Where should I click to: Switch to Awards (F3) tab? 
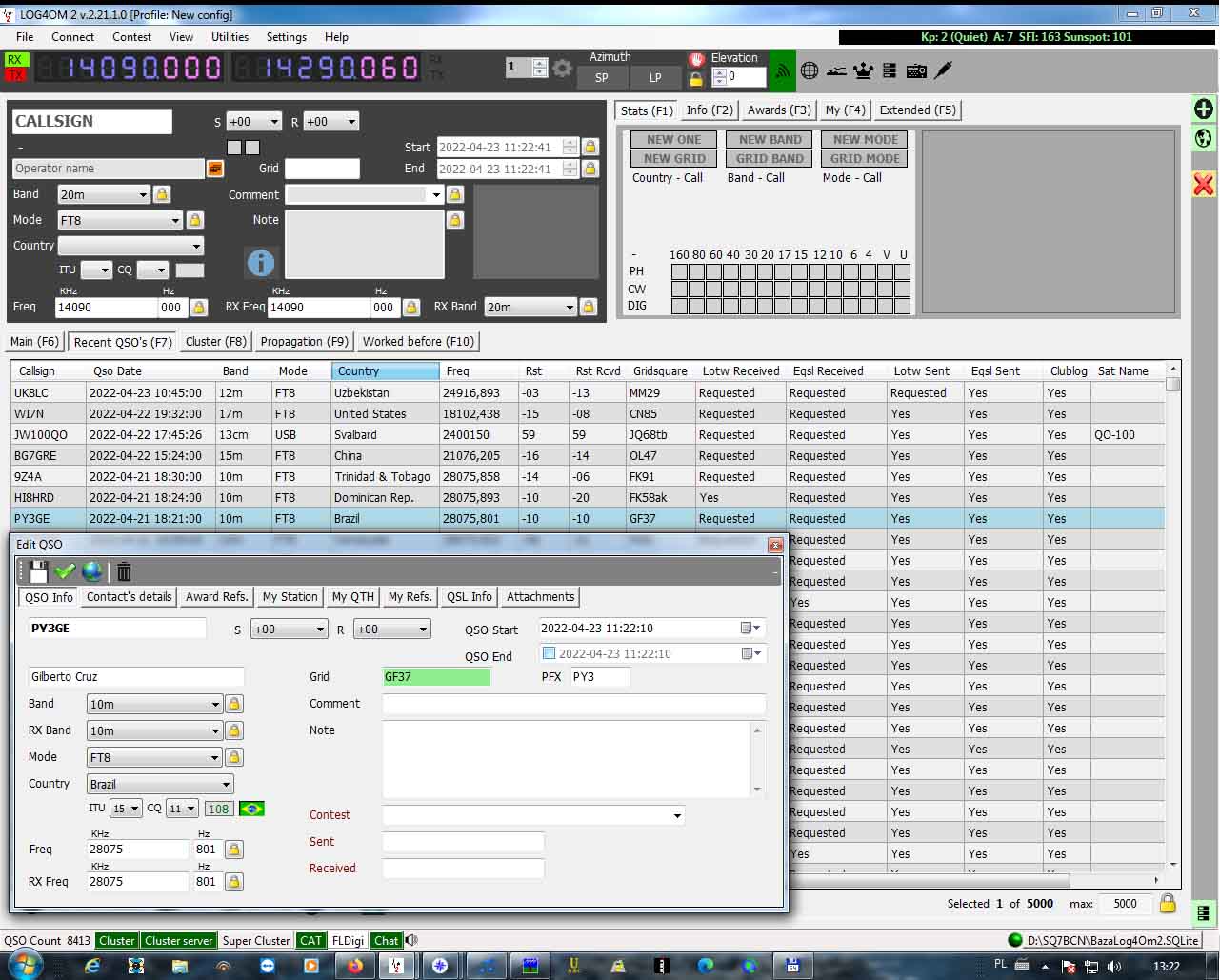pyautogui.click(x=779, y=110)
